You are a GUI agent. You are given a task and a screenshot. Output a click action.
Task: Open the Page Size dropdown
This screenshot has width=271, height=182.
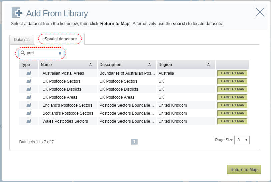tap(242, 140)
